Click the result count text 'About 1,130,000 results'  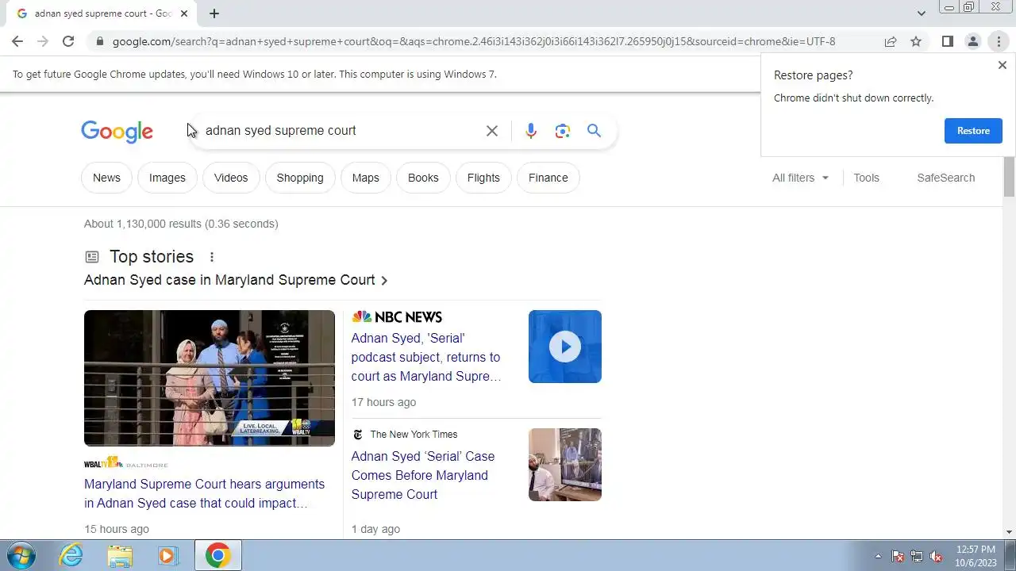143,224
